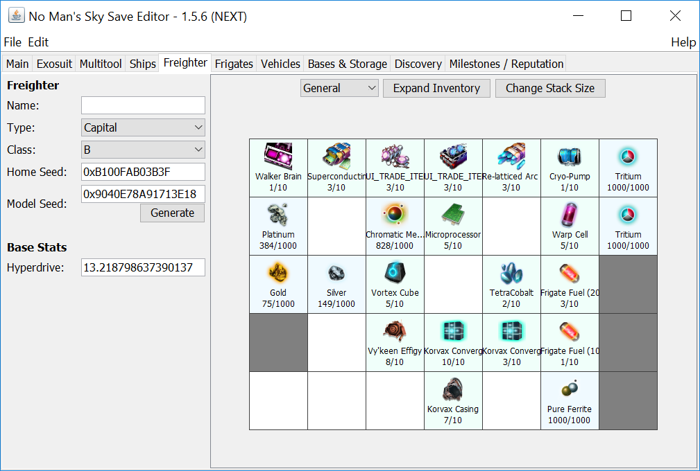Click the Chromatic Metal icon

tap(395, 214)
